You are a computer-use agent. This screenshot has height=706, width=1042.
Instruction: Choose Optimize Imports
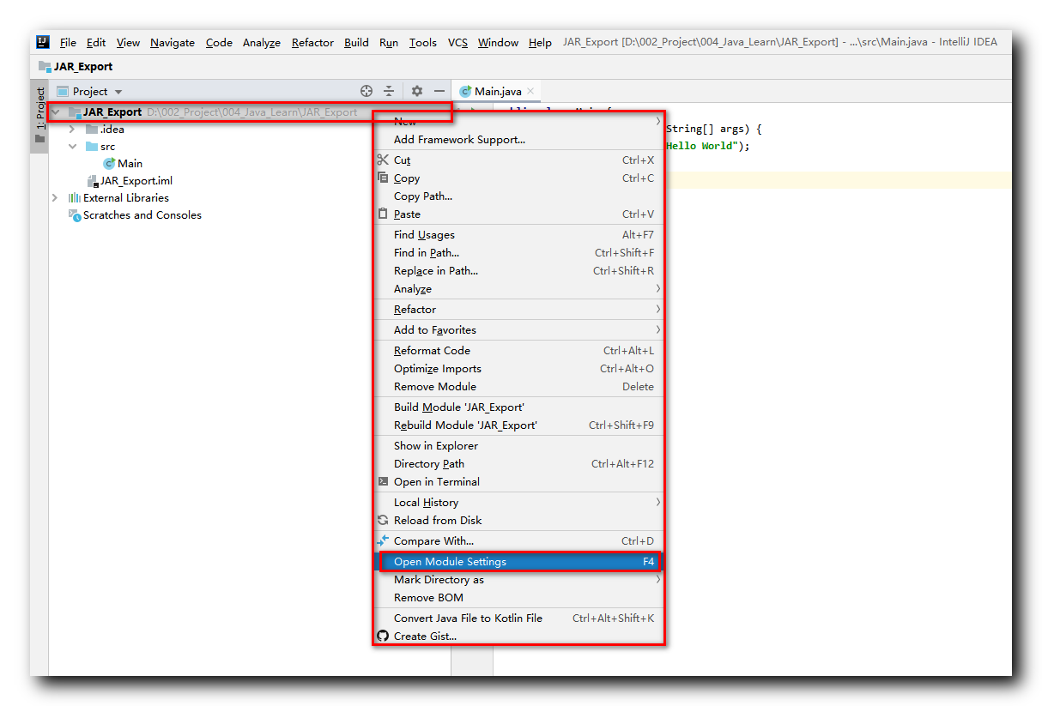tap(518, 368)
